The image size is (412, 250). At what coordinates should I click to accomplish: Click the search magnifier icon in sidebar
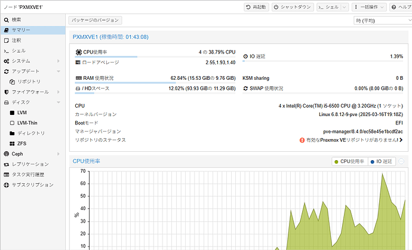coord(6,20)
